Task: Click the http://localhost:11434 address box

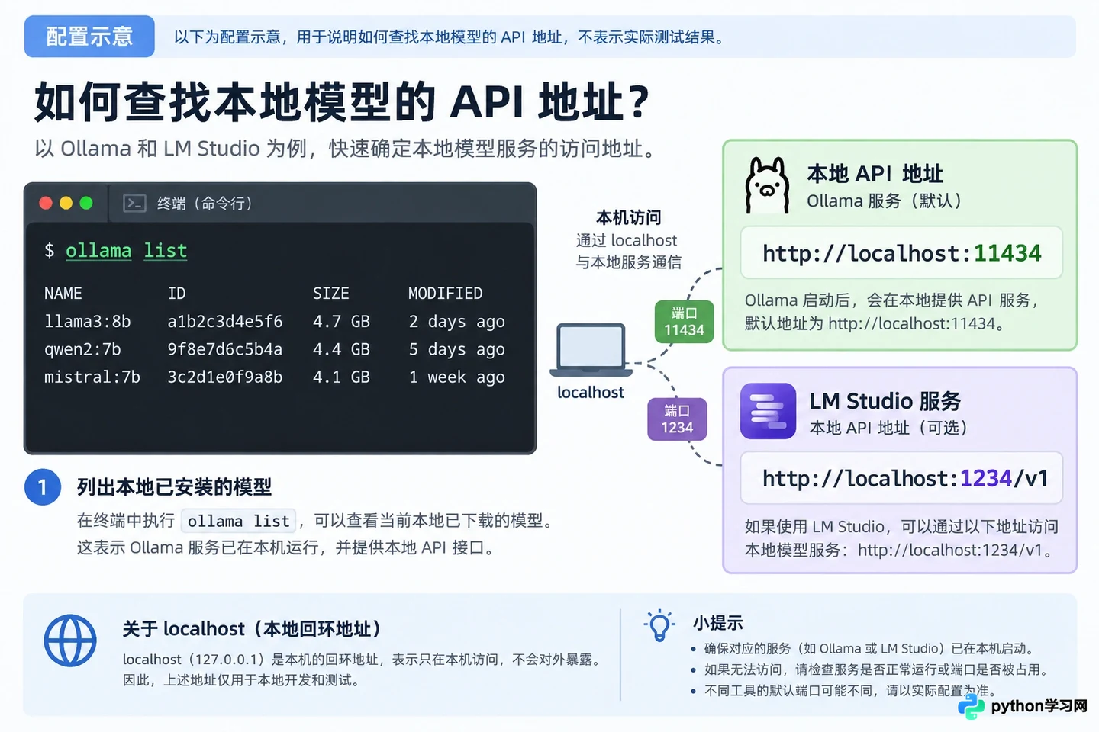Action: point(901,252)
